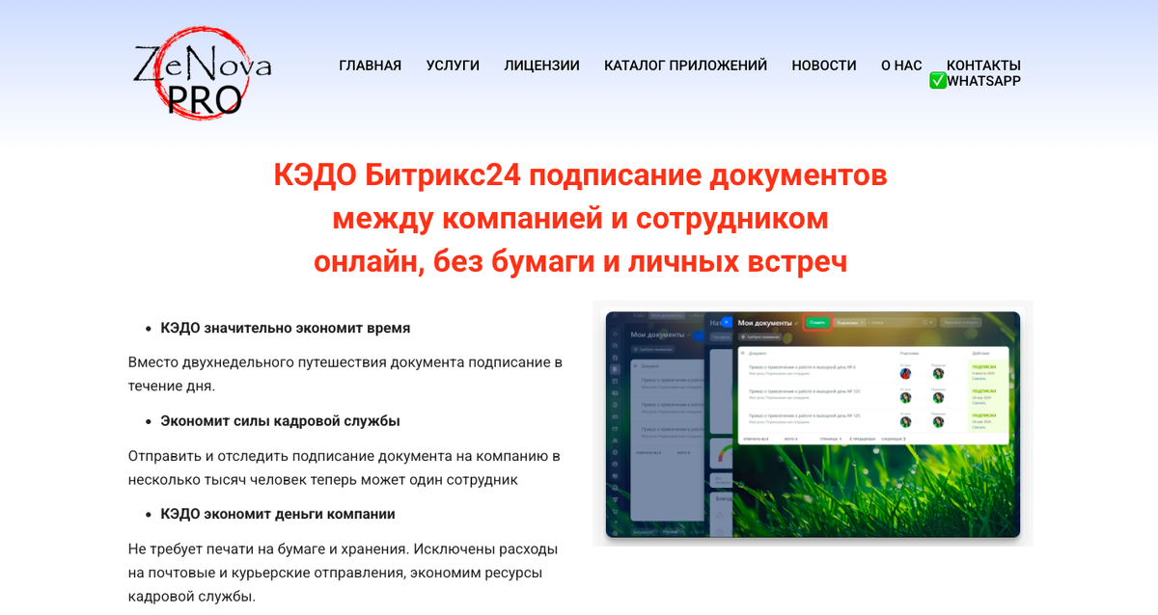Click the bullet "КЭДО значительно экономит время"
This screenshot has width=1158, height=615.
point(286,328)
